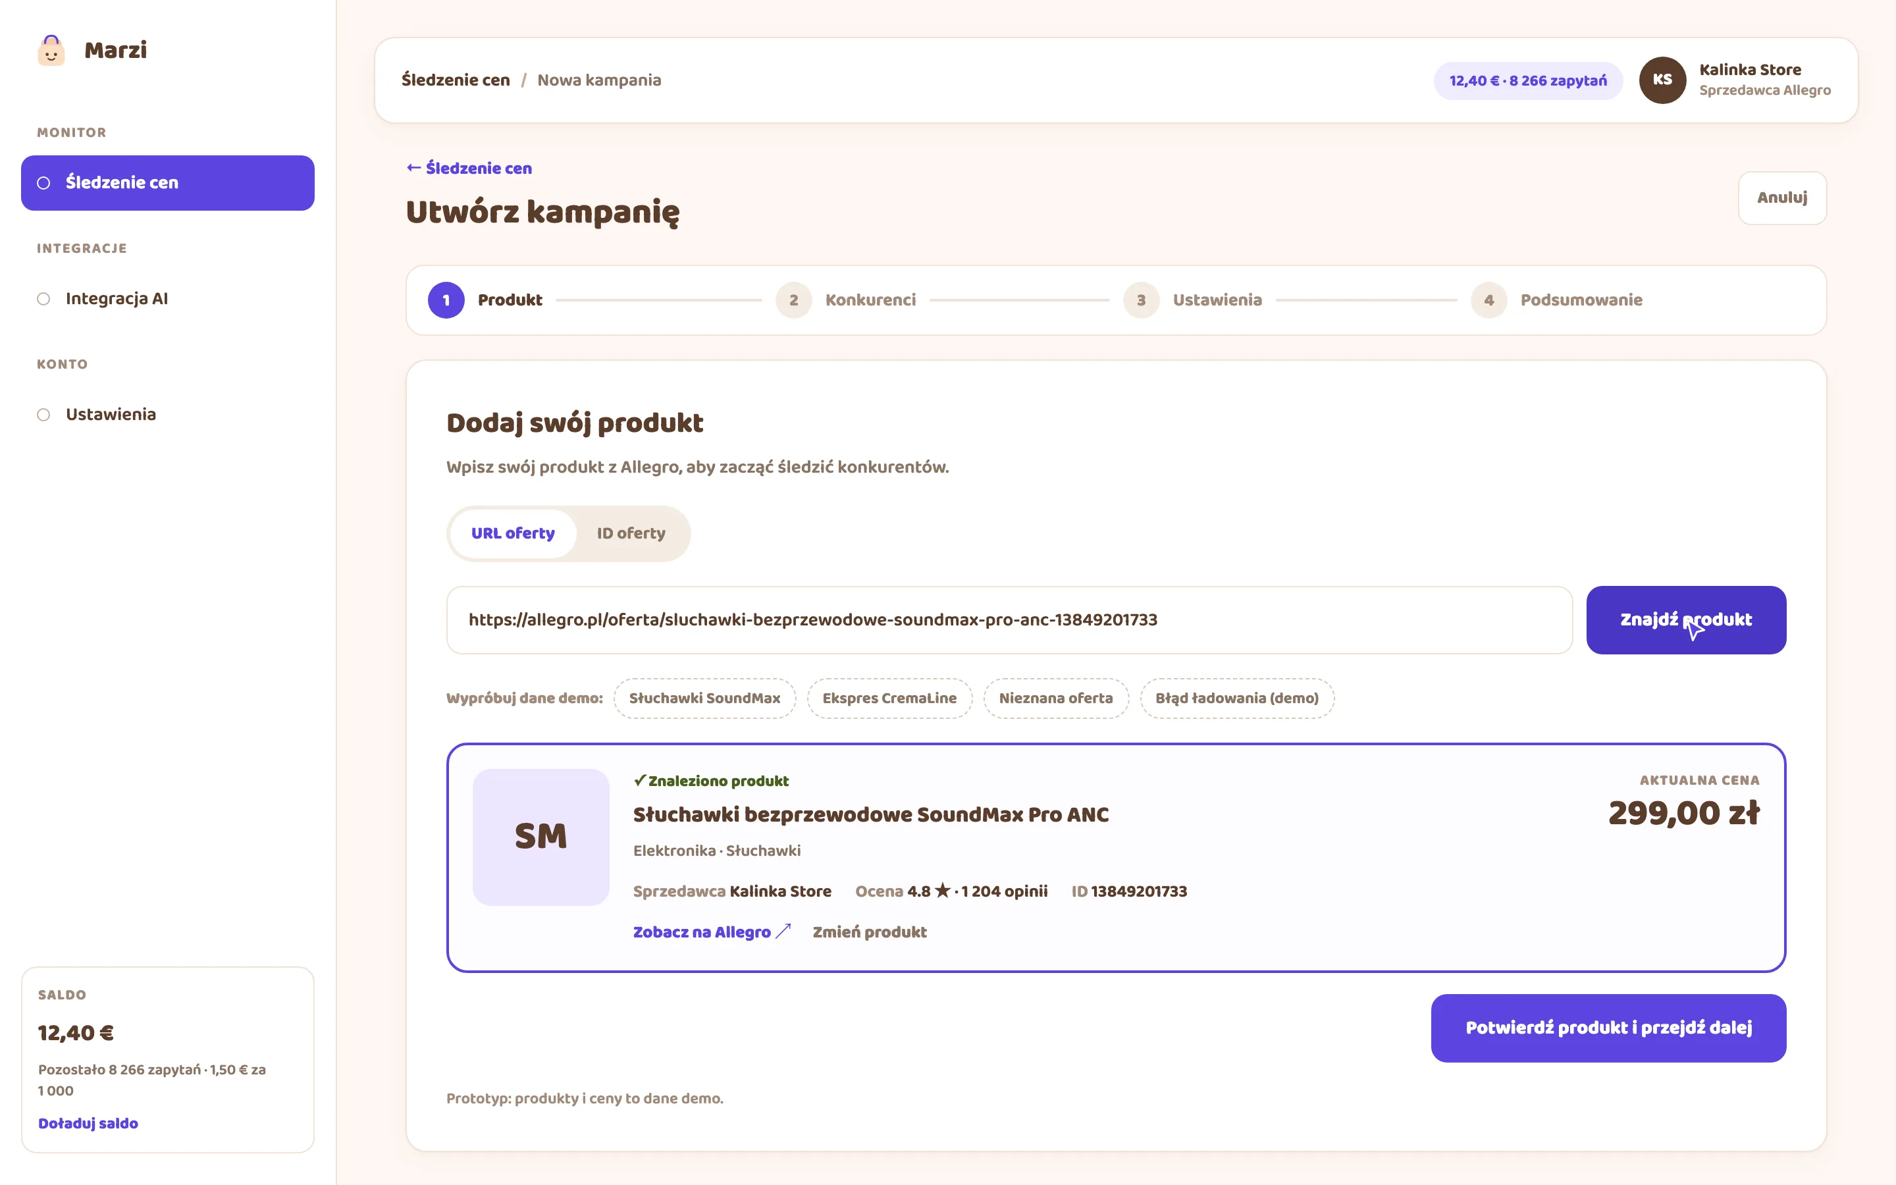Click the 299,00 zł current price
Image resolution: width=1896 pixels, height=1185 pixels.
1683,814
